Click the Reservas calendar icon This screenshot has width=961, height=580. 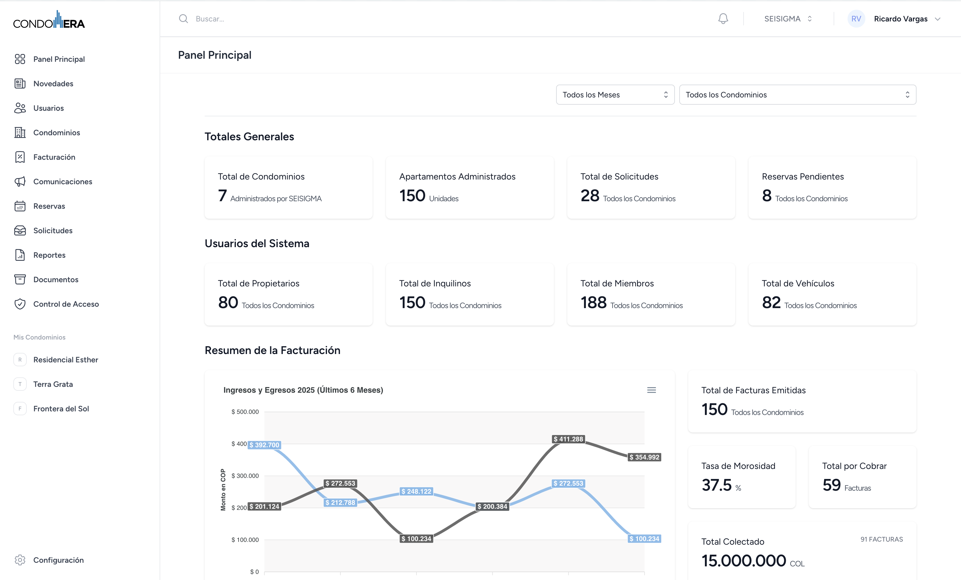pyautogui.click(x=20, y=206)
